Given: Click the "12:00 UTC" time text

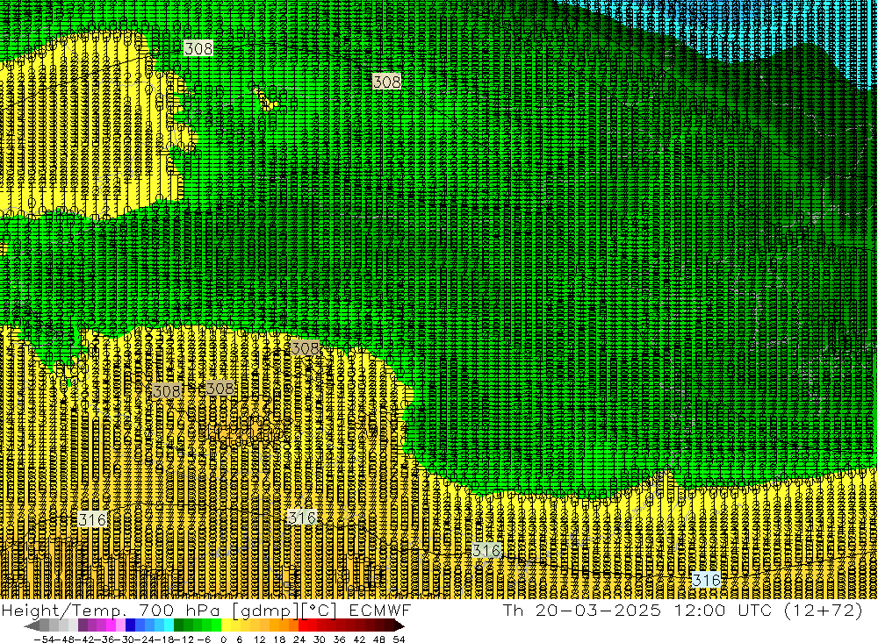Looking at the screenshot, I should (723, 610).
